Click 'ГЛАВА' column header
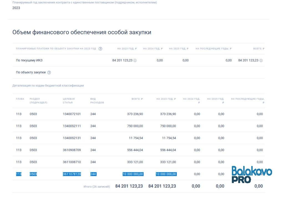Viewport: 284px width, 198px height. [20, 99]
